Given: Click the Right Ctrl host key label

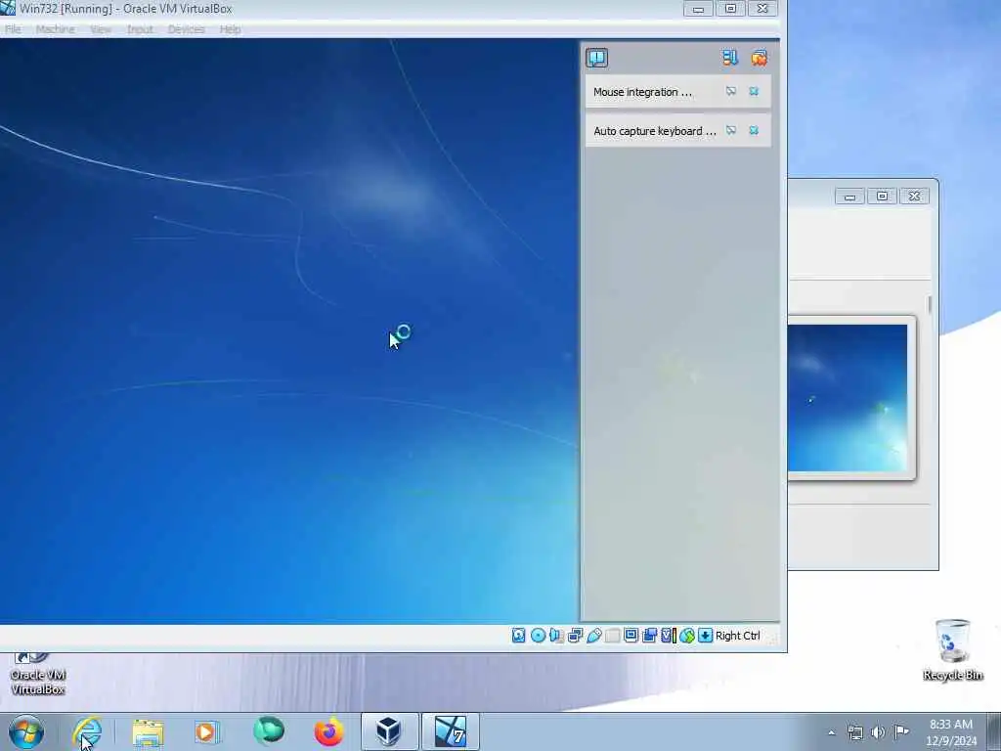Looking at the screenshot, I should point(737,636).
